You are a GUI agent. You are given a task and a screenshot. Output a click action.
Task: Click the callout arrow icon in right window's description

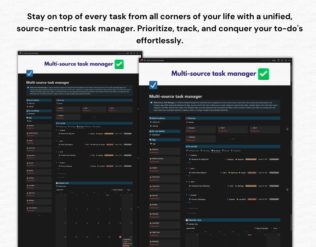pyautogui.click(x=152, y=103)
